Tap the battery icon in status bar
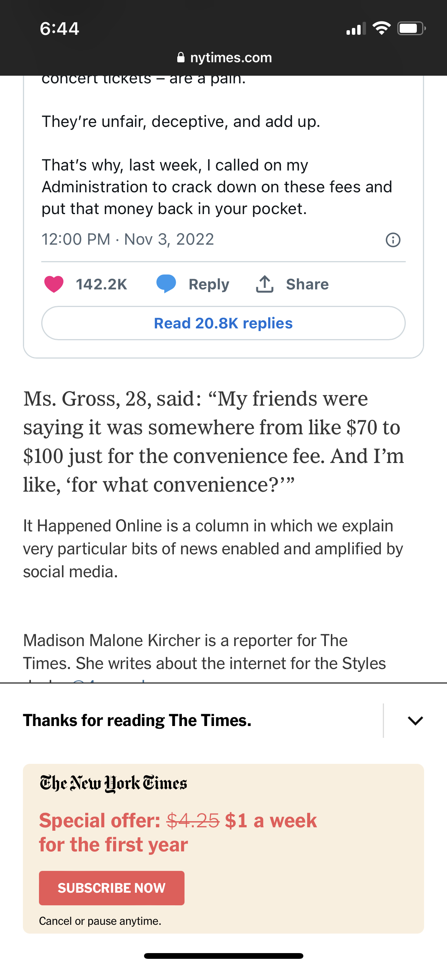 click(411, 29)
